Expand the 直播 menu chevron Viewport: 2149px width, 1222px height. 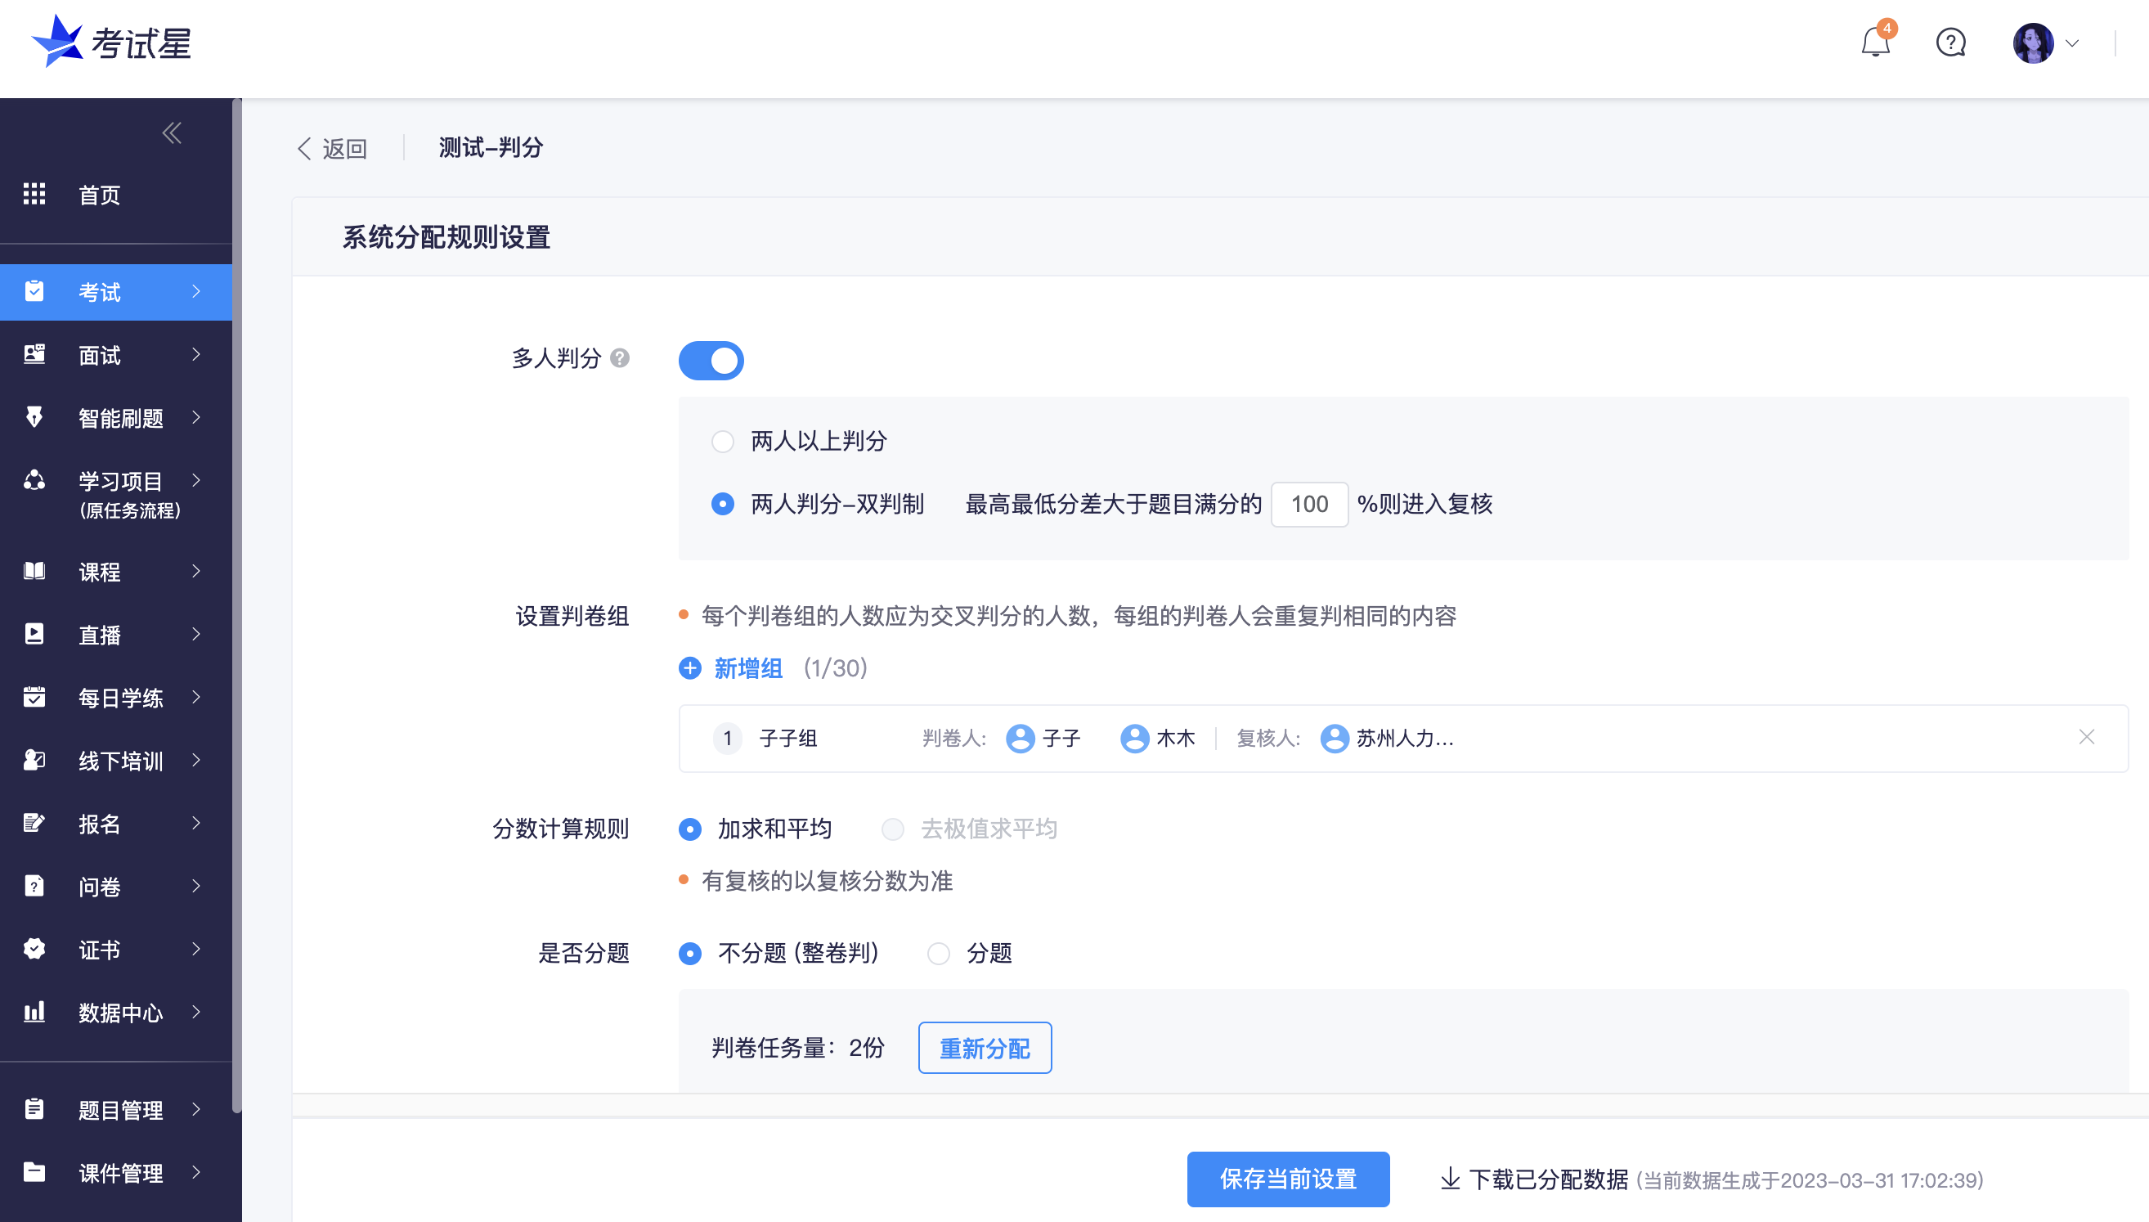196,634
